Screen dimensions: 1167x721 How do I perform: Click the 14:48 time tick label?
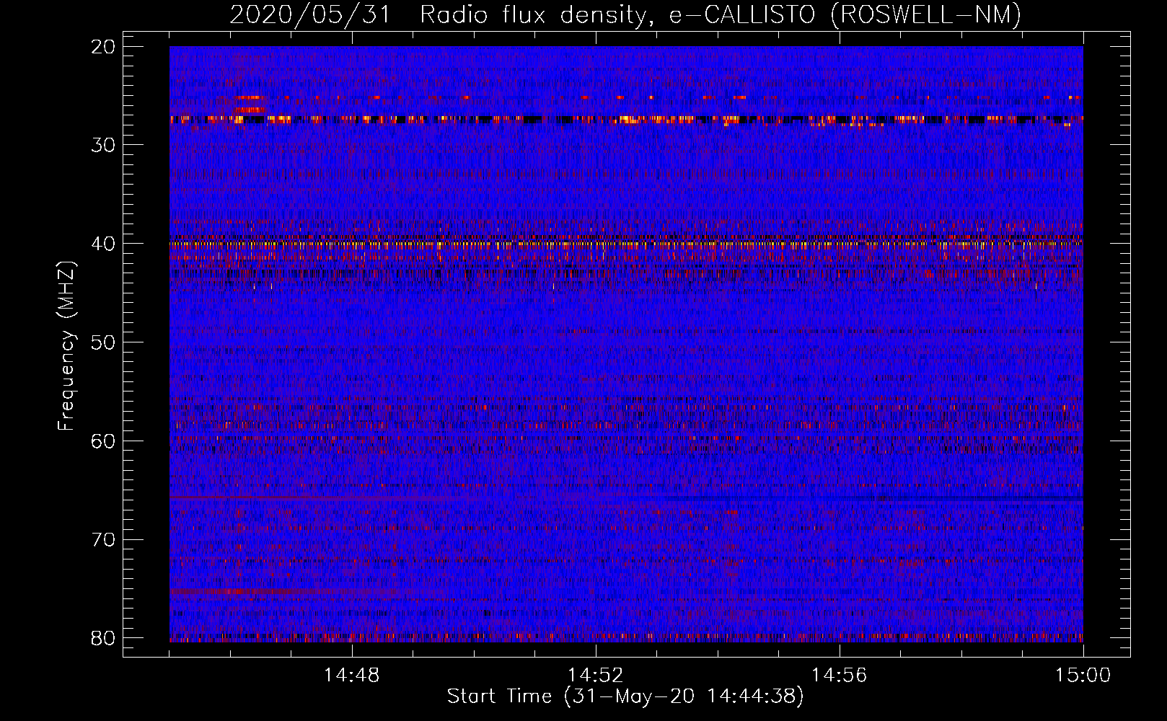click(352, 675)
